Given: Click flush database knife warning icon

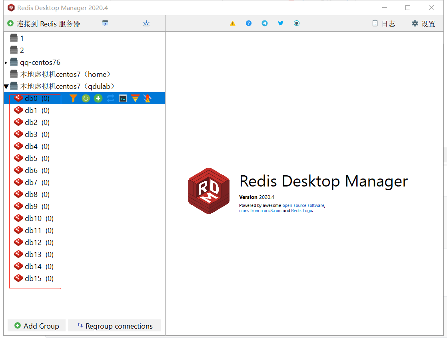Looking at the screenshot, I should (x=148, y=98).
